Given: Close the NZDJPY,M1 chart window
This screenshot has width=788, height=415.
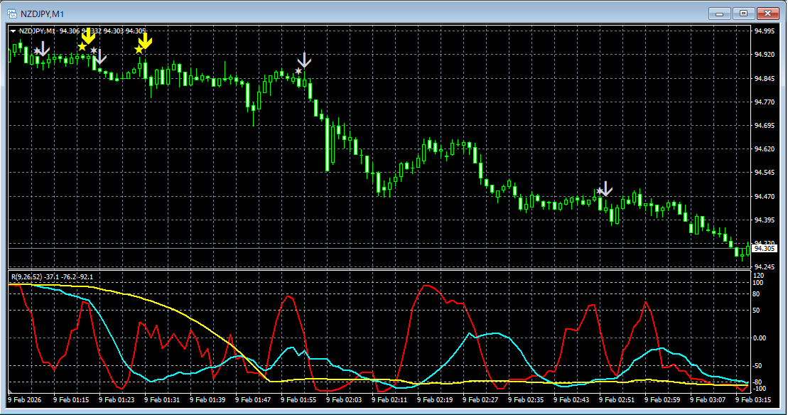Looking at the screenshot, I should 769,13.
